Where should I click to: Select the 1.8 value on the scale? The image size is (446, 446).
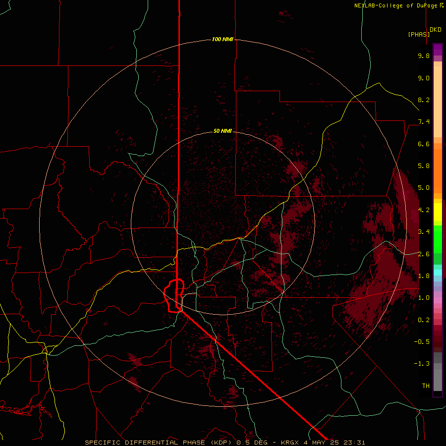(x=424, y=276)
